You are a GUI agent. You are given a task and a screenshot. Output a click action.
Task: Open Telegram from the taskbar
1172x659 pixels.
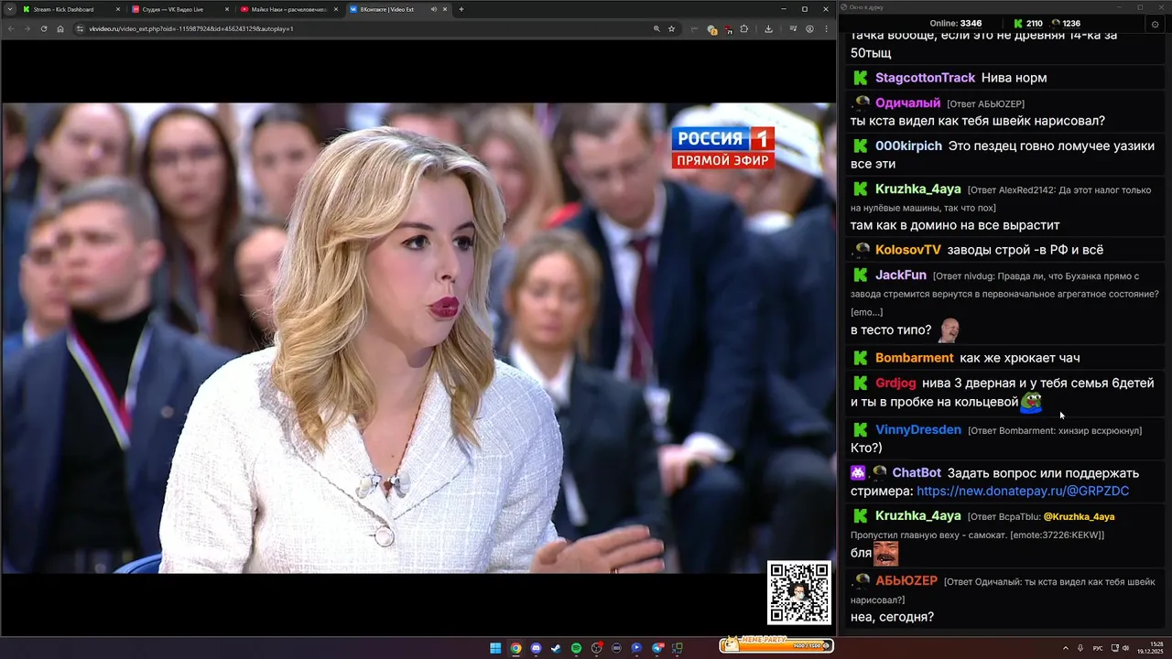tap(657, 648)
